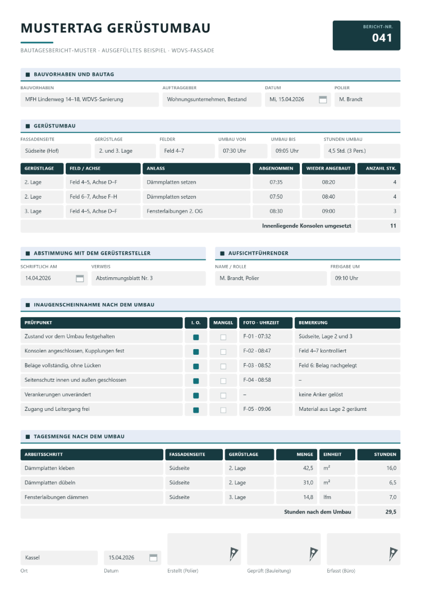Toggle i. O. checkbox for Seitenschutz row
Image resolution: width=421 pixels, height=595 pixels.
tap(196, 381)
